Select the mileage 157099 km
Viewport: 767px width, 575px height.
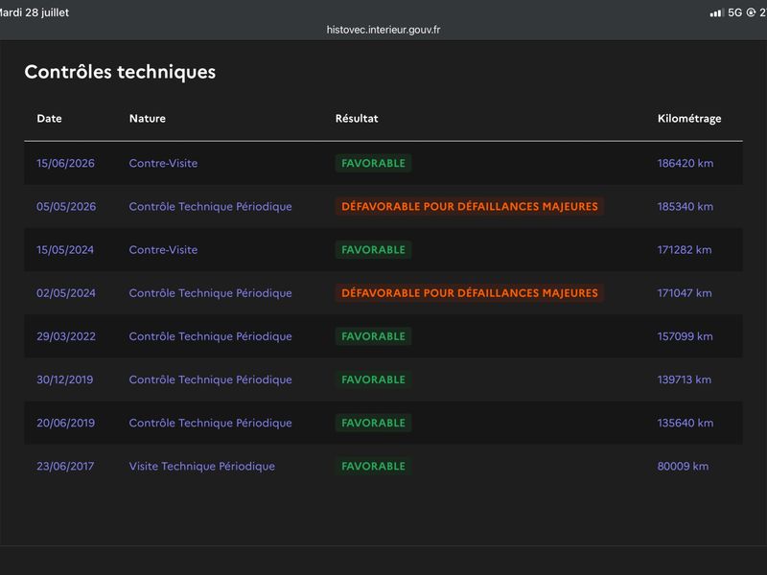tap(685, 336)
